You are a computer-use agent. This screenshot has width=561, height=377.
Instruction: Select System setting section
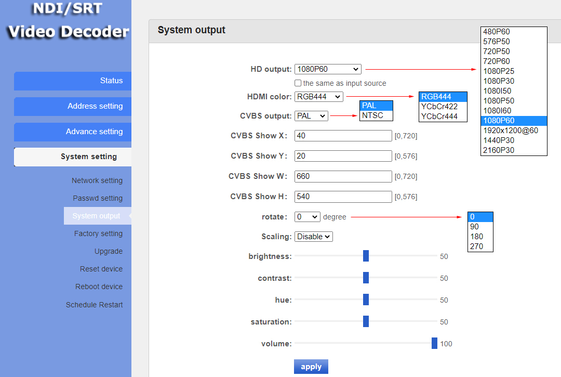(73, 157)
